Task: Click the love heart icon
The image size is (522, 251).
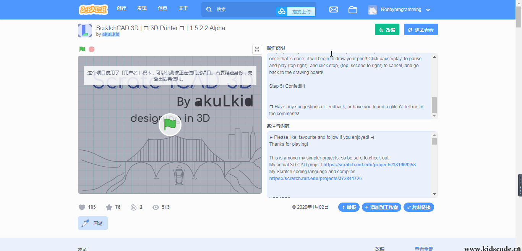Action: (82, 207)
